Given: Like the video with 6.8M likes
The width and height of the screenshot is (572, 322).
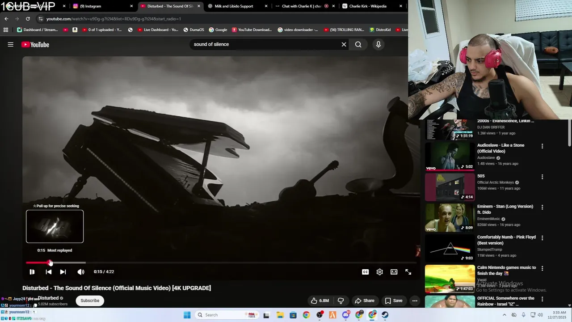Looking at the screenshot, I should tap(320, 301).
